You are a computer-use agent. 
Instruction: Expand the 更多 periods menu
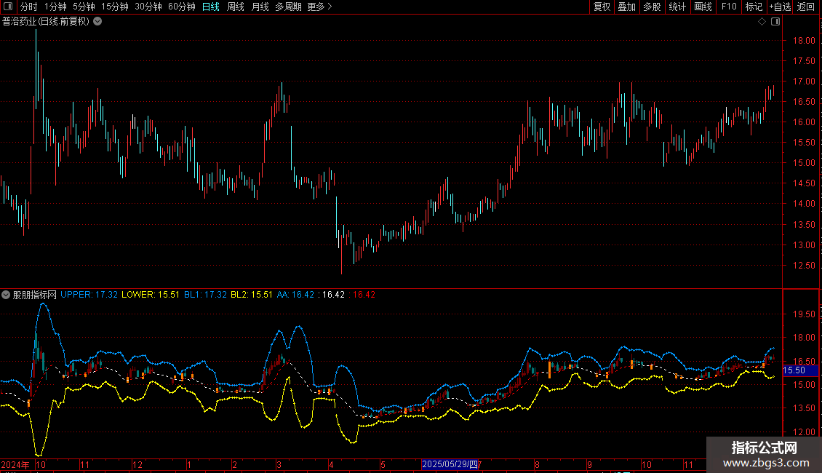tap(319, 7)
